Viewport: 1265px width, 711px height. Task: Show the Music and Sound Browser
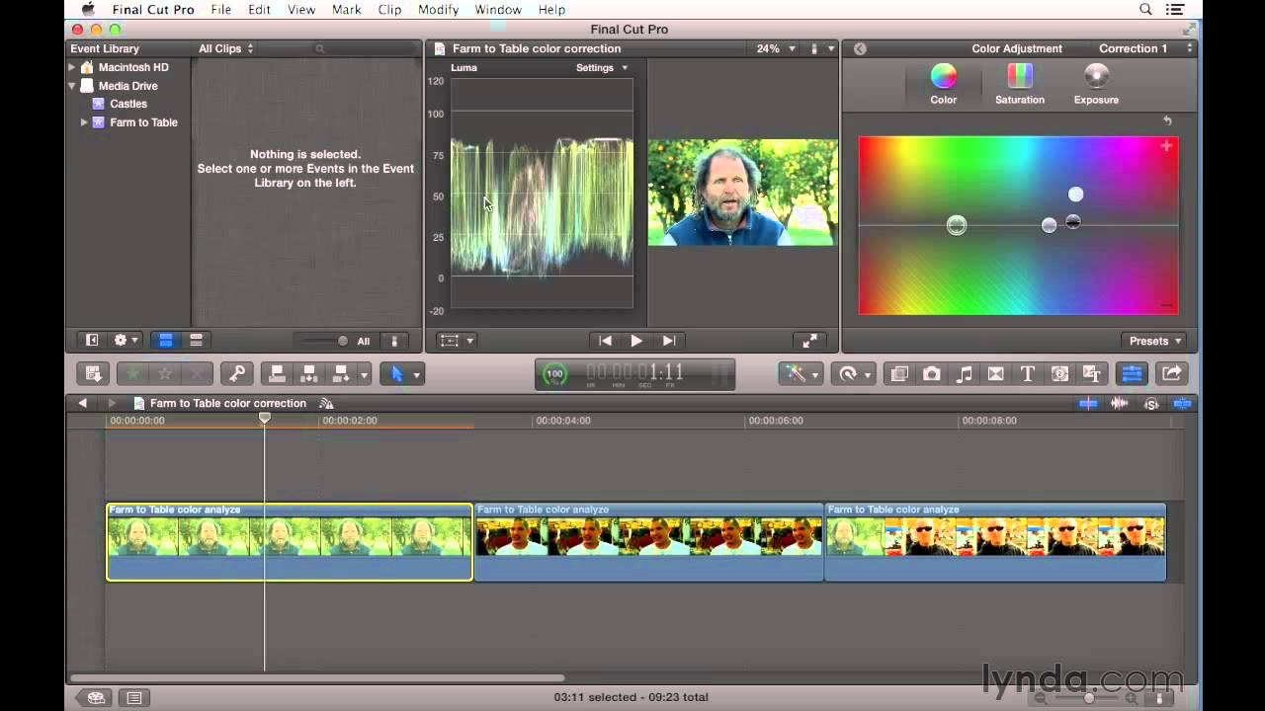click(x=965, y=374)
